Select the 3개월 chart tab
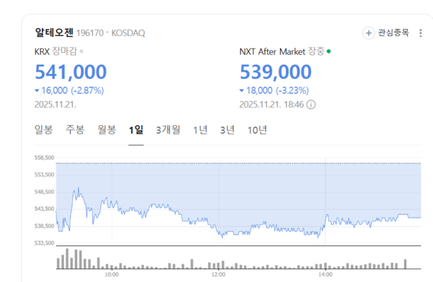 168,129
